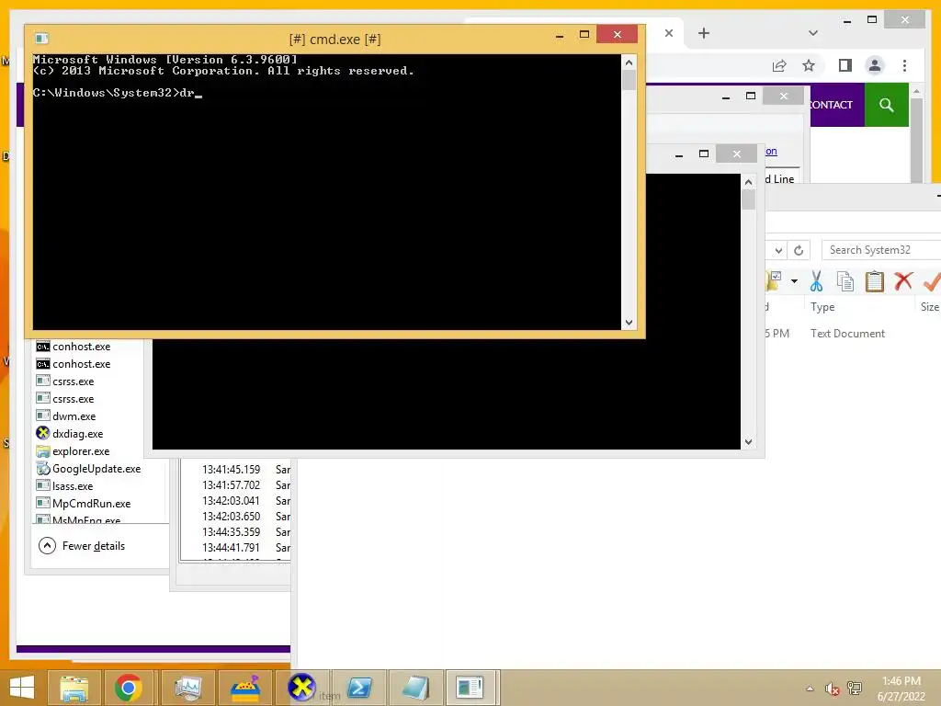The width and height of the screenshot is (941, 706).
Task: Click the red X Delete icon in the File Explorer toolbar
Action: [903, 281]
